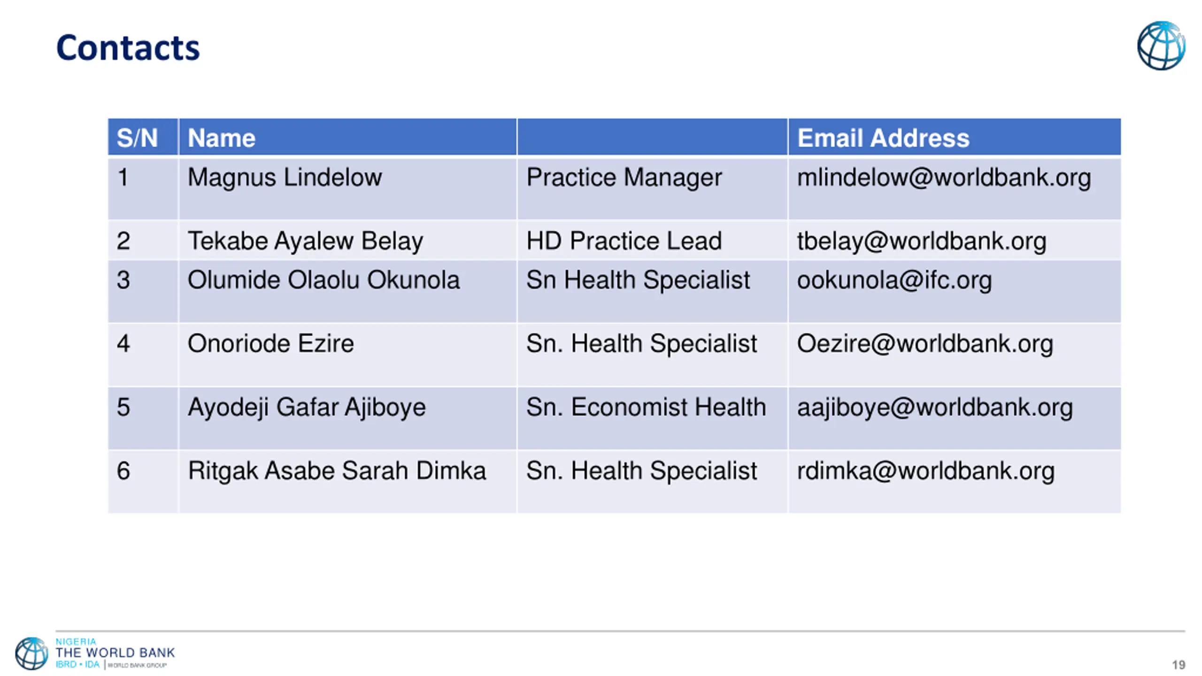Click the Practice Manager title cell
Image resolution: width=1202 pixels, height=676 pixels.
click(624, 178)
